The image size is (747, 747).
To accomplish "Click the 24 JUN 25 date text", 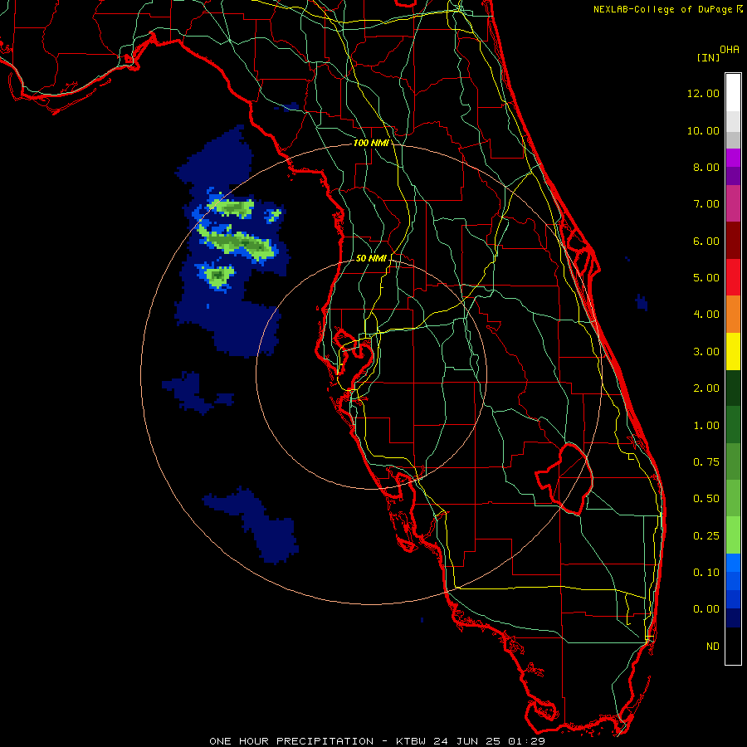I will point(468,741).
